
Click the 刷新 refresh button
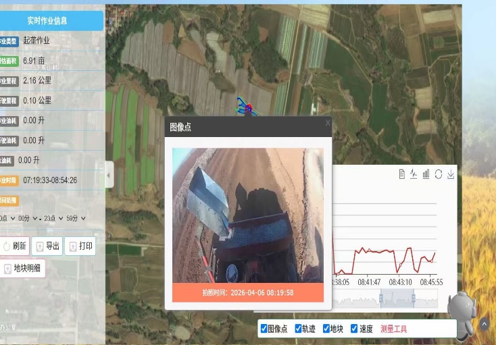tap(14, 246)
